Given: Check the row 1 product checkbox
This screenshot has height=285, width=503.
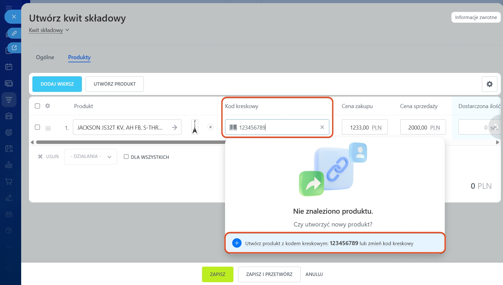Looking at the screenshot, I should click(37, 127).
